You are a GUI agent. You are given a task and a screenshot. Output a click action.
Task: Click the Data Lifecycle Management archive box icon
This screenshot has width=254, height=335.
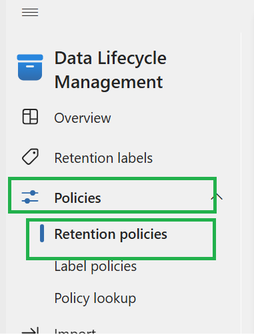[30, 67]
